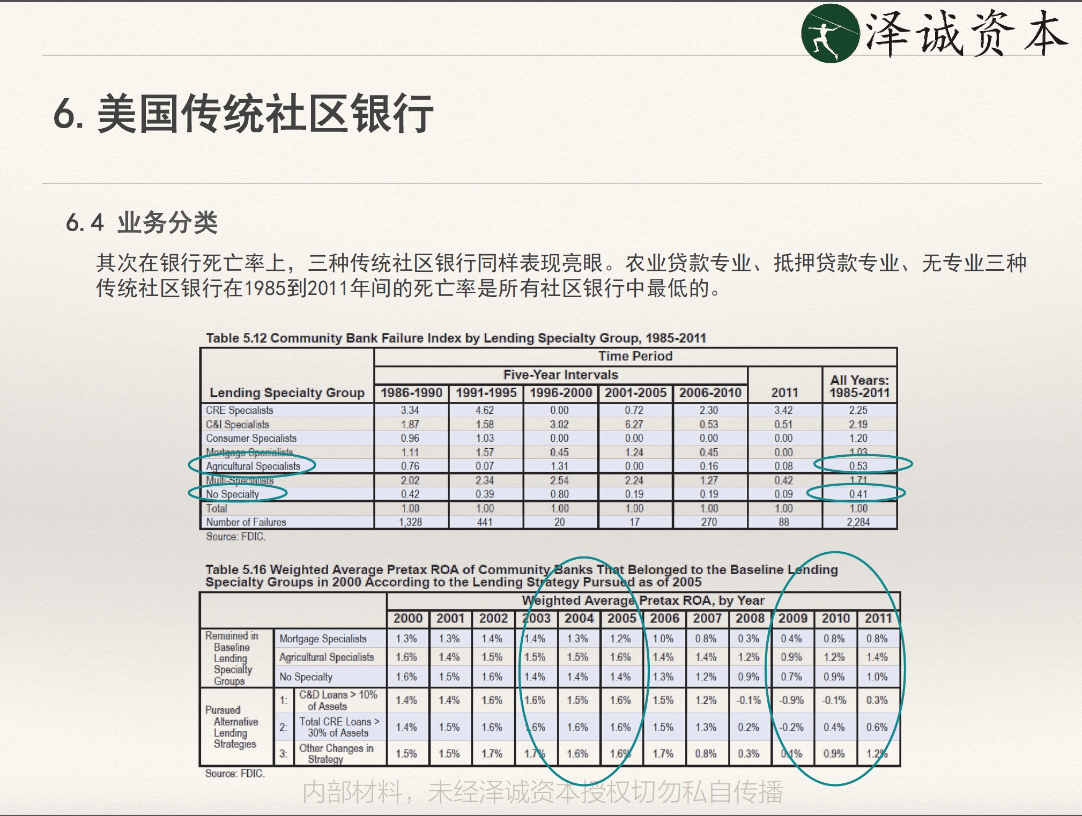The height and width of the screenshot is (816, 1082).
Task: Click the No Specialty label in Table 5.12
Action: (233, 494)
